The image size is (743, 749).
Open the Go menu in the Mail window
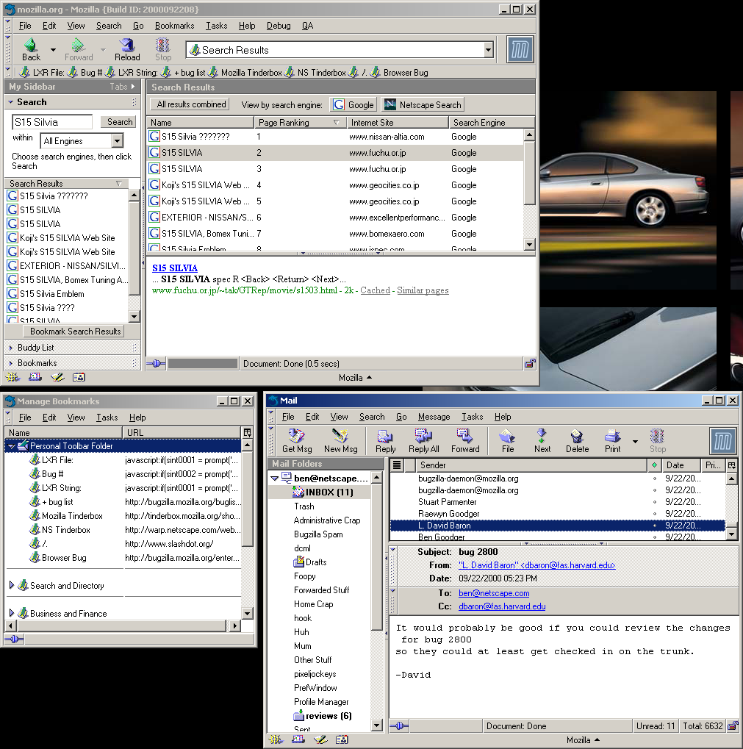[401, 417]
